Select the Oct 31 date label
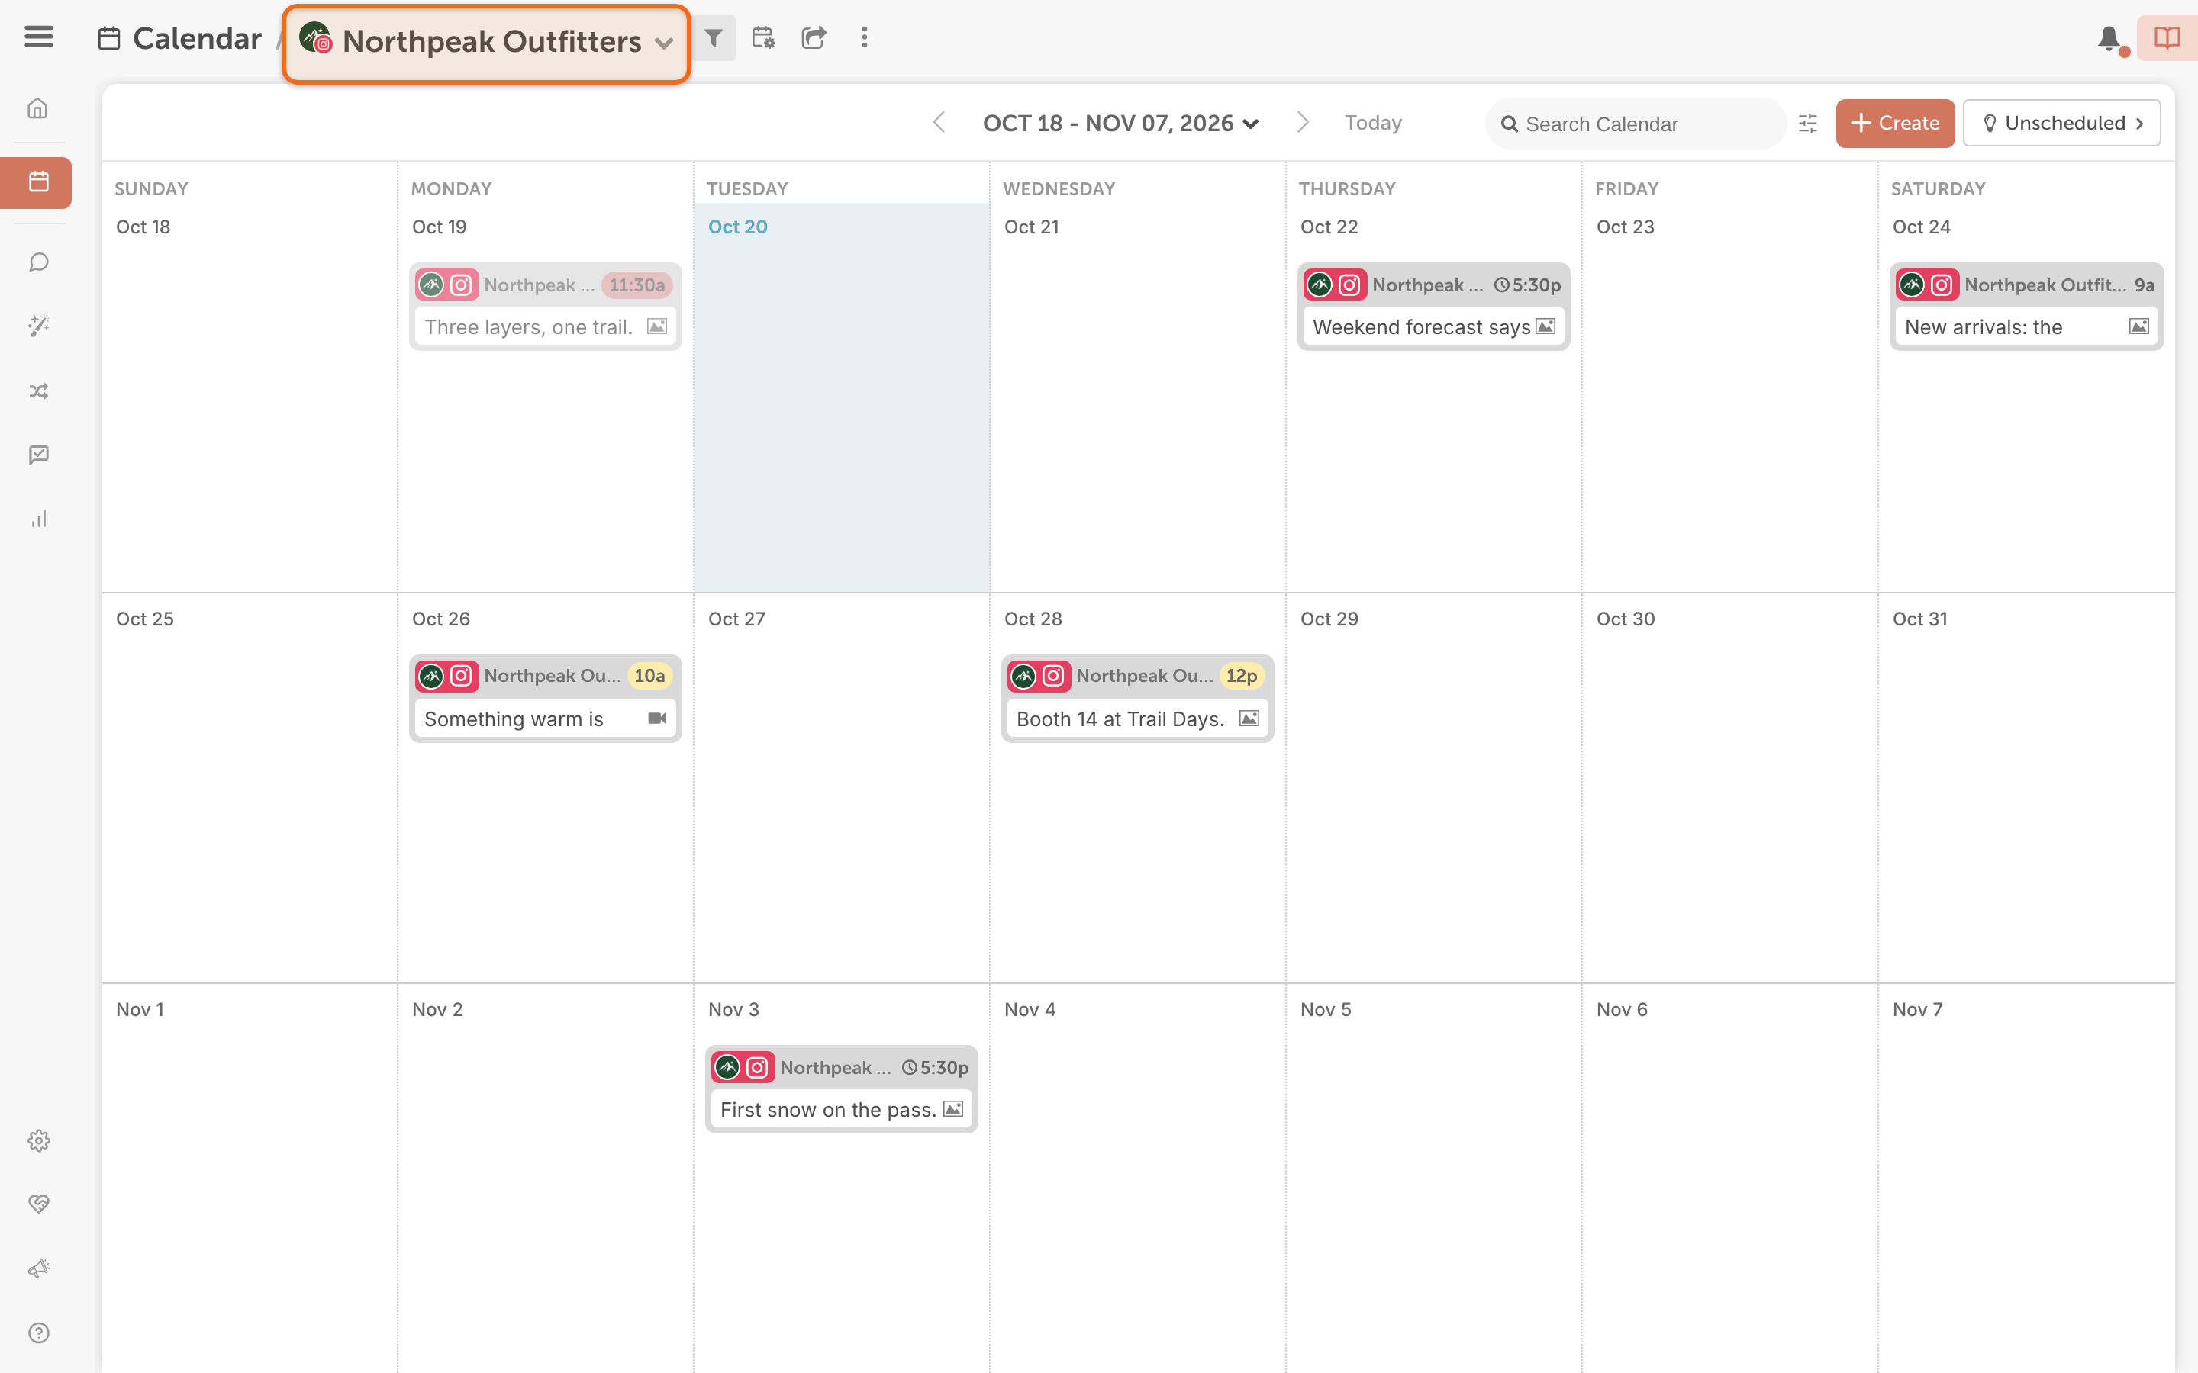Viewport: 2198px width, 1373px height. [1919, 619]
